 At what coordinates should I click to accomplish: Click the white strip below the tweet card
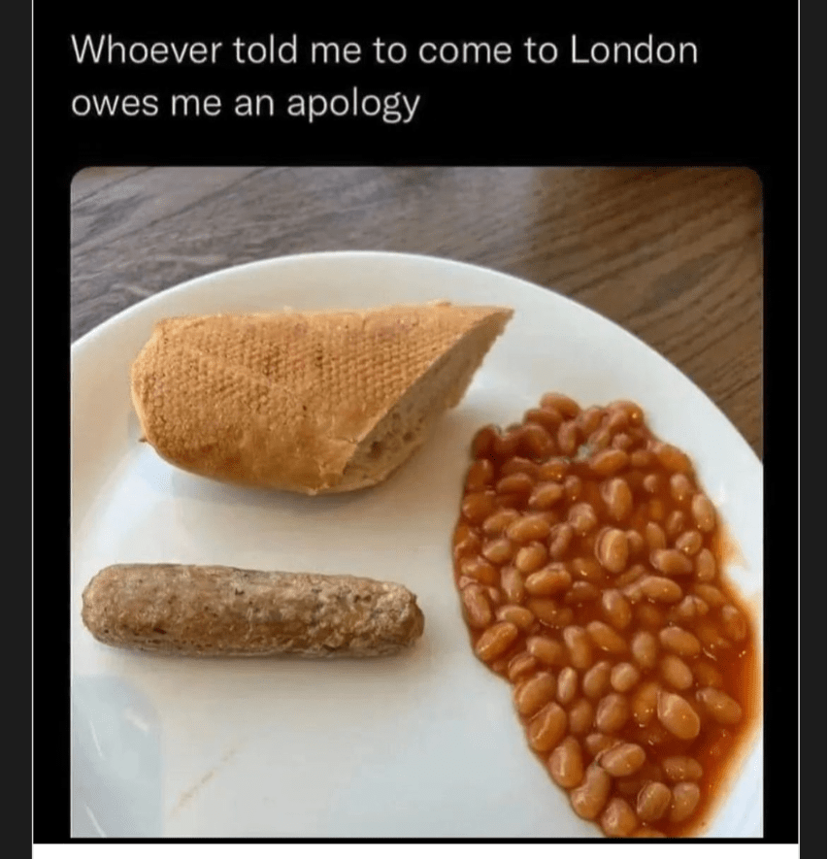pos(415,851)
